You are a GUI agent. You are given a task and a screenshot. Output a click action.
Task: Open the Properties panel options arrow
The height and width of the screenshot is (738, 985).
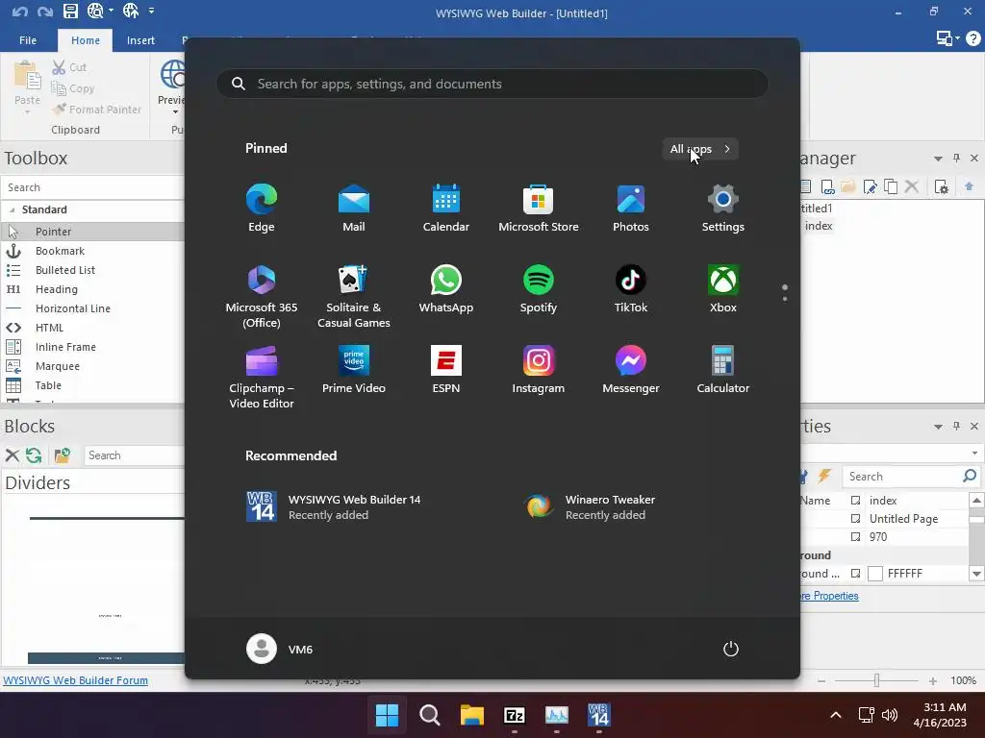coord(938,427)
